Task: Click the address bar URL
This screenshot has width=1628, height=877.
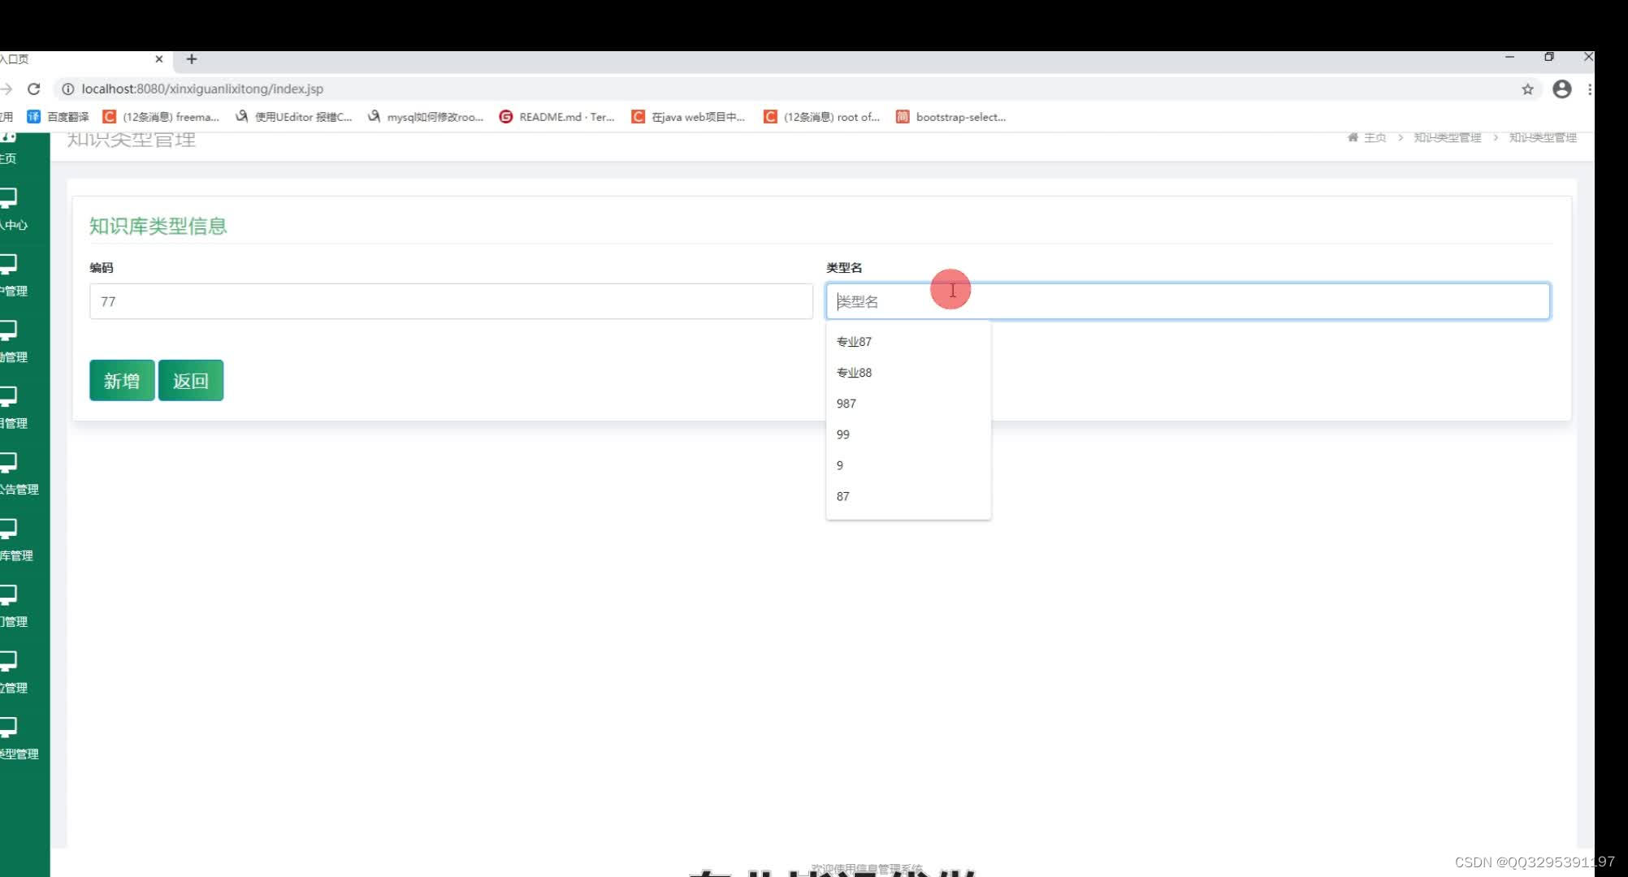Action: [202, 89]
